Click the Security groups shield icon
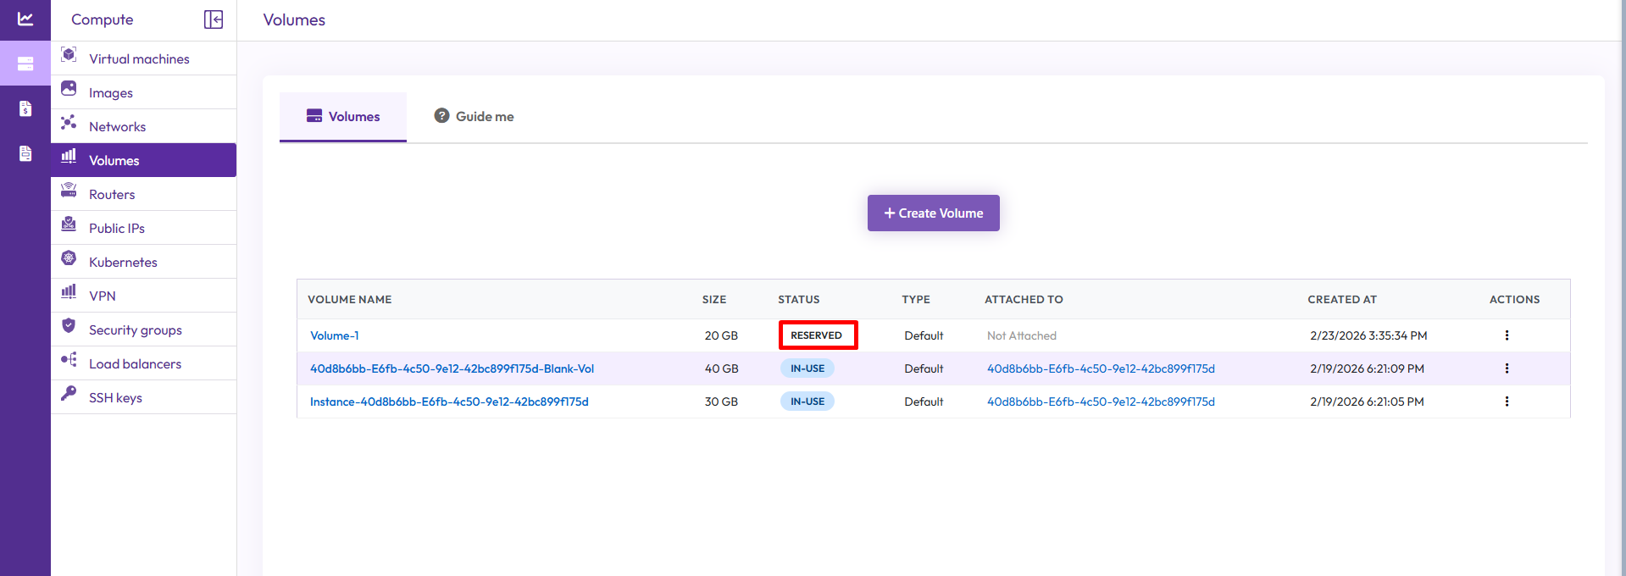This screenshot has width=1626, height=576. point(69,326)
